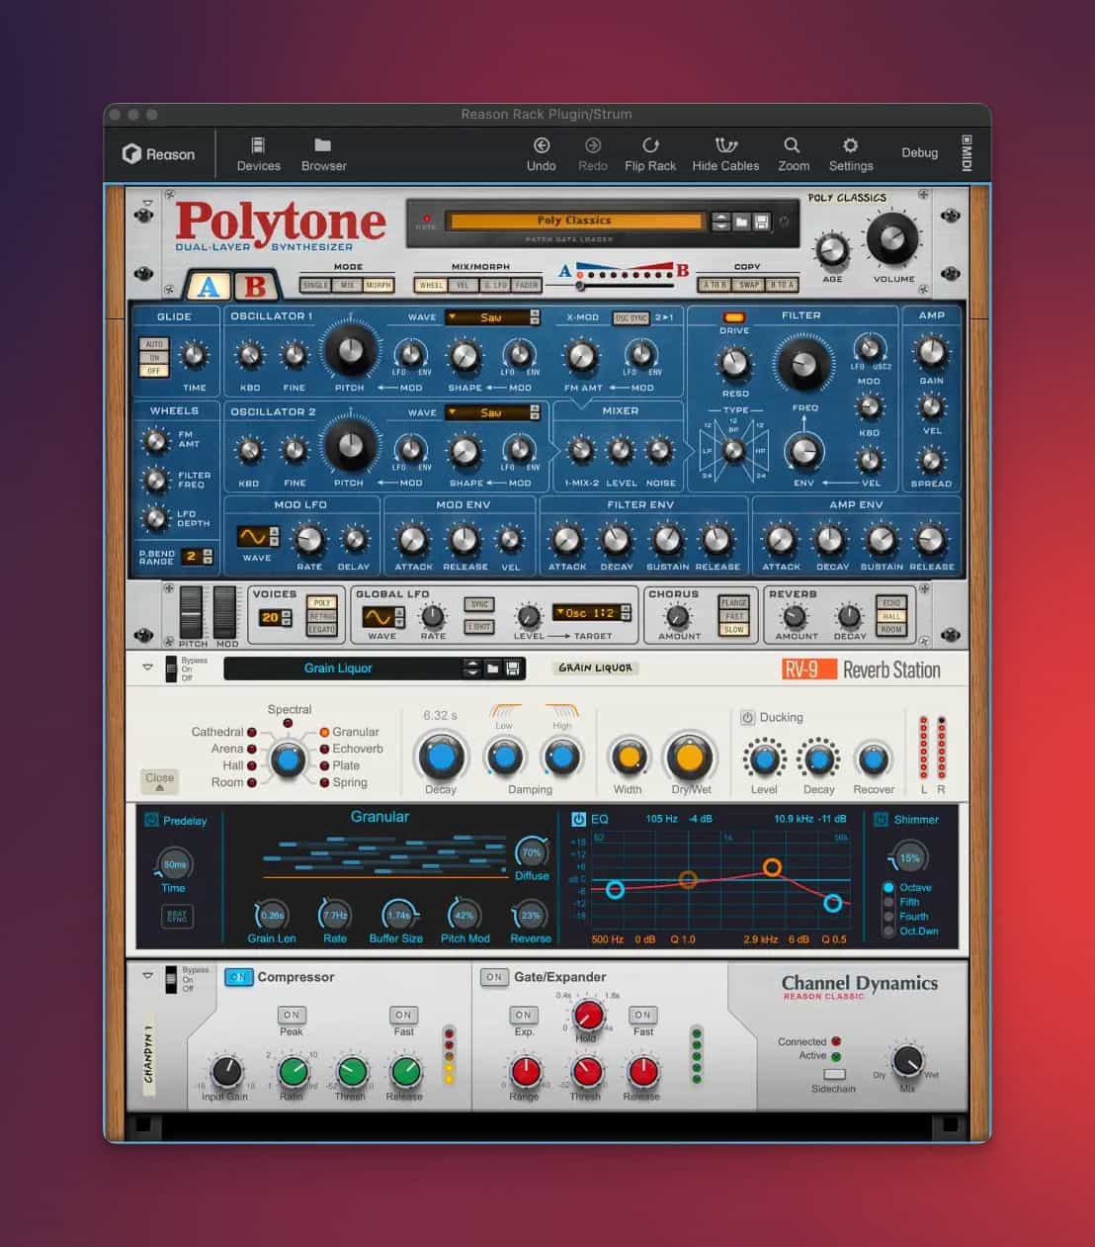The height and width of the screenshot is (1247, 1095).
Task: Click the Redo arrow icon
Action: 593,145
